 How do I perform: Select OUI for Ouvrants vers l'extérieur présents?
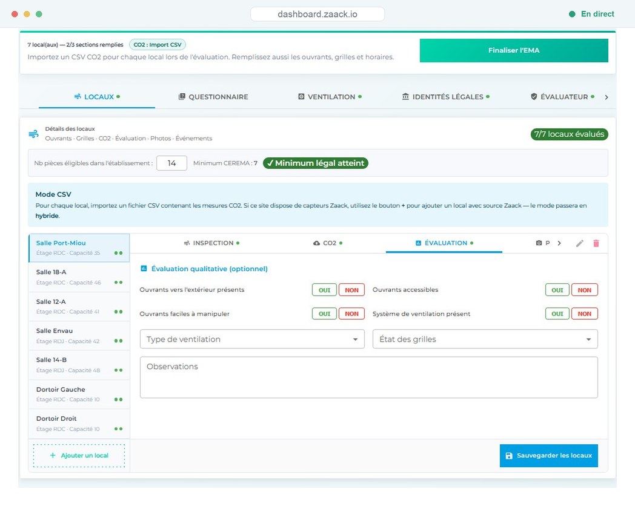click(x=324, y=290)
